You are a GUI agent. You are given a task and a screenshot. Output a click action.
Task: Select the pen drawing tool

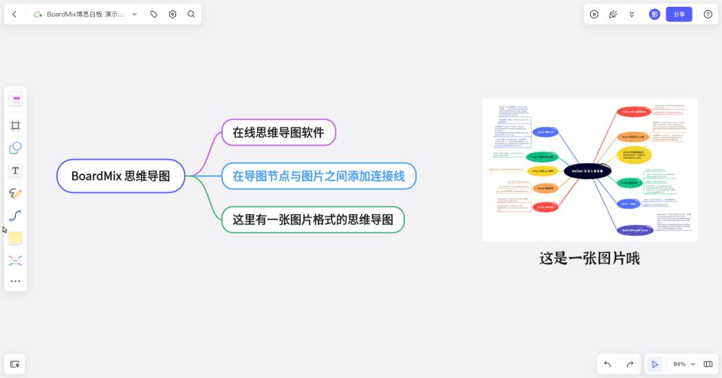point(15,193)
